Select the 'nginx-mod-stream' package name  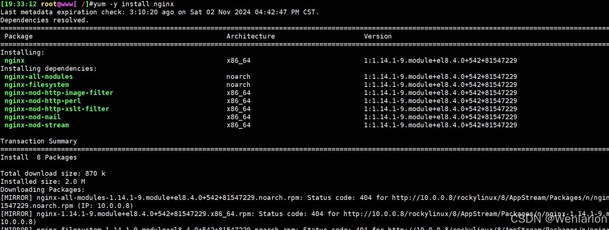[37, 125]
